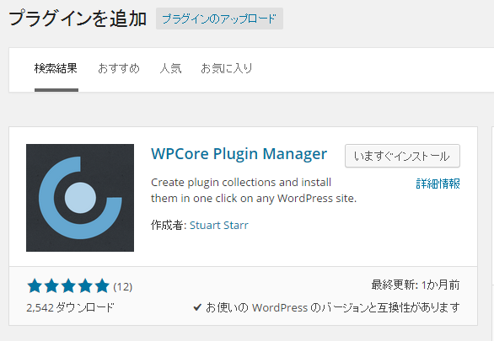494x341 pixels.
Task: Click the fifth rating star
Action: (102, 286)
